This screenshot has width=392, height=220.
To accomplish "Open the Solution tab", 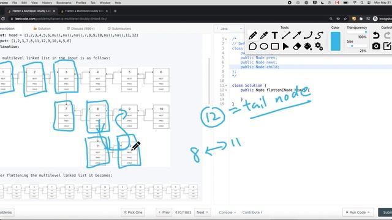I will [42, 29].
